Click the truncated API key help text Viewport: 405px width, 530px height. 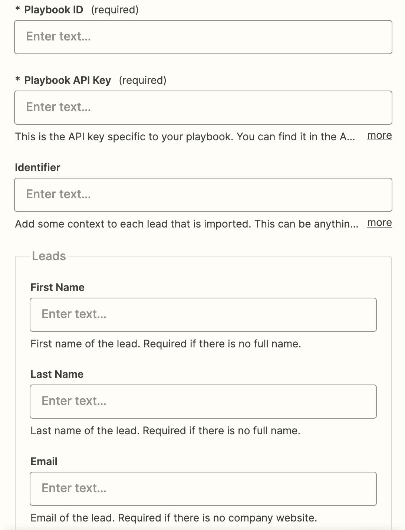pos(185,137)
